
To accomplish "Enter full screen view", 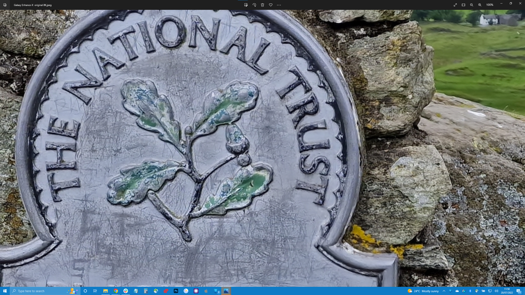I will [455, 5].
